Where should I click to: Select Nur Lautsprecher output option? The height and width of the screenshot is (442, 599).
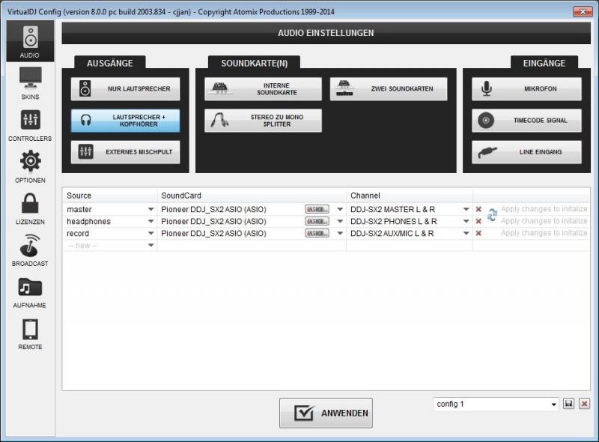(x=125, y=89)
